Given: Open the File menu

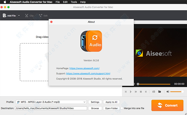Looking at the screenshot, I should (x=58, y=2).
